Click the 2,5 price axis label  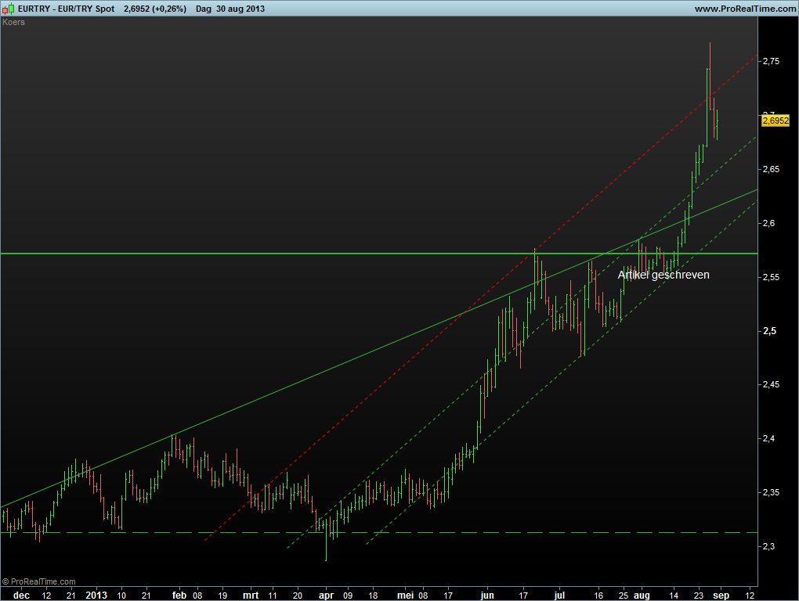click(x=770, y=331)
